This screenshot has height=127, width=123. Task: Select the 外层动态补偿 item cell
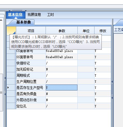pyautogui.click(x=31, y=100)
